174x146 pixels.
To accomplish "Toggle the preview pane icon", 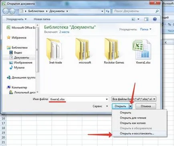I will tap(146, 19).
